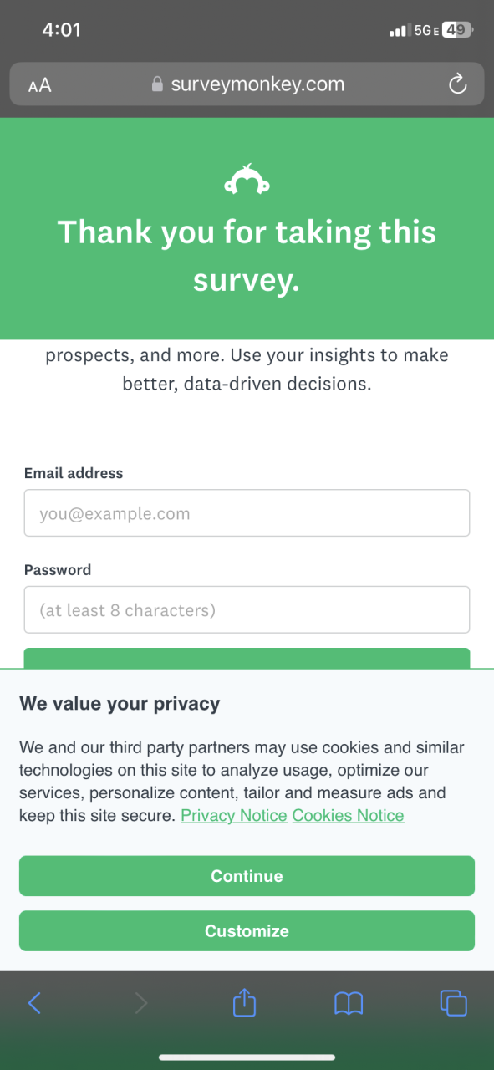Tap the surveymonkey.com address field
The image size is (494, 1070).
(x=247, y=84)
